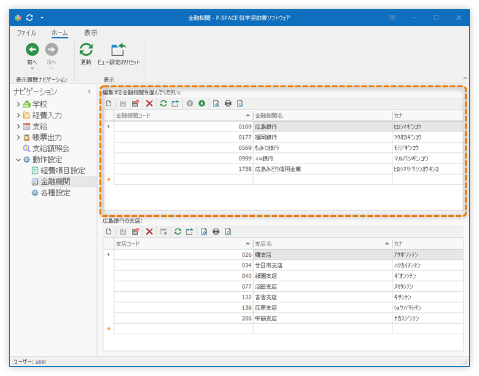Click ビュー設定のリセット in the ribbon
The width and height of the screenshot is (479, 376).
point(119,53)
